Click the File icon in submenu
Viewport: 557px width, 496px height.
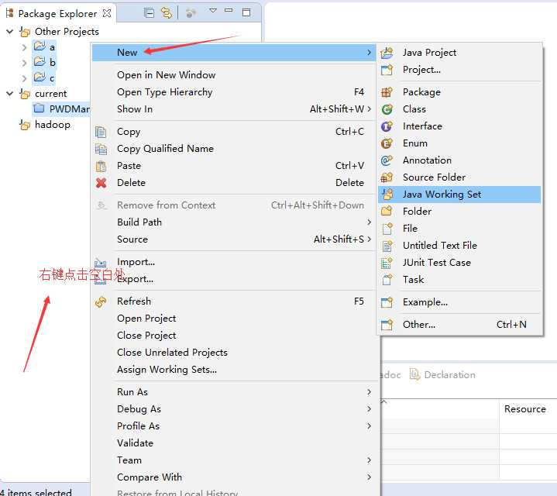pos(387,229)
